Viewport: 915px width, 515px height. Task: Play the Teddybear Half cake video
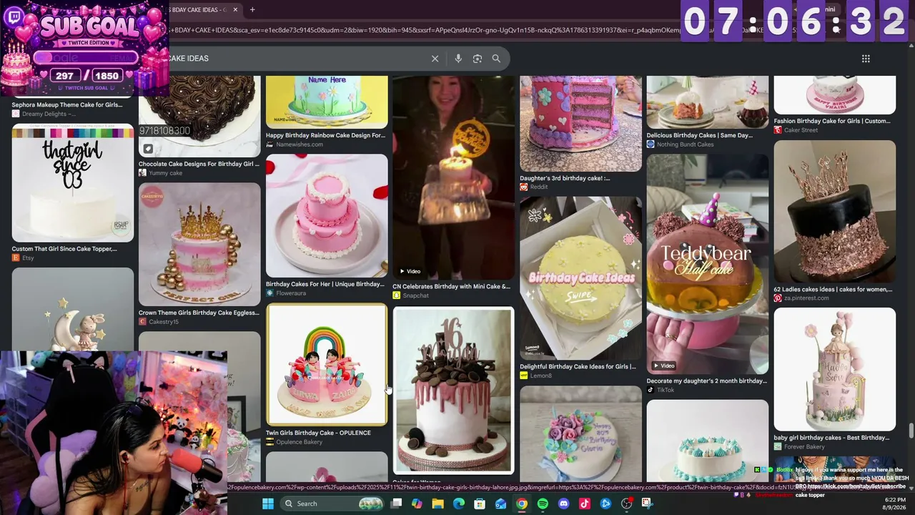(708, 264)
